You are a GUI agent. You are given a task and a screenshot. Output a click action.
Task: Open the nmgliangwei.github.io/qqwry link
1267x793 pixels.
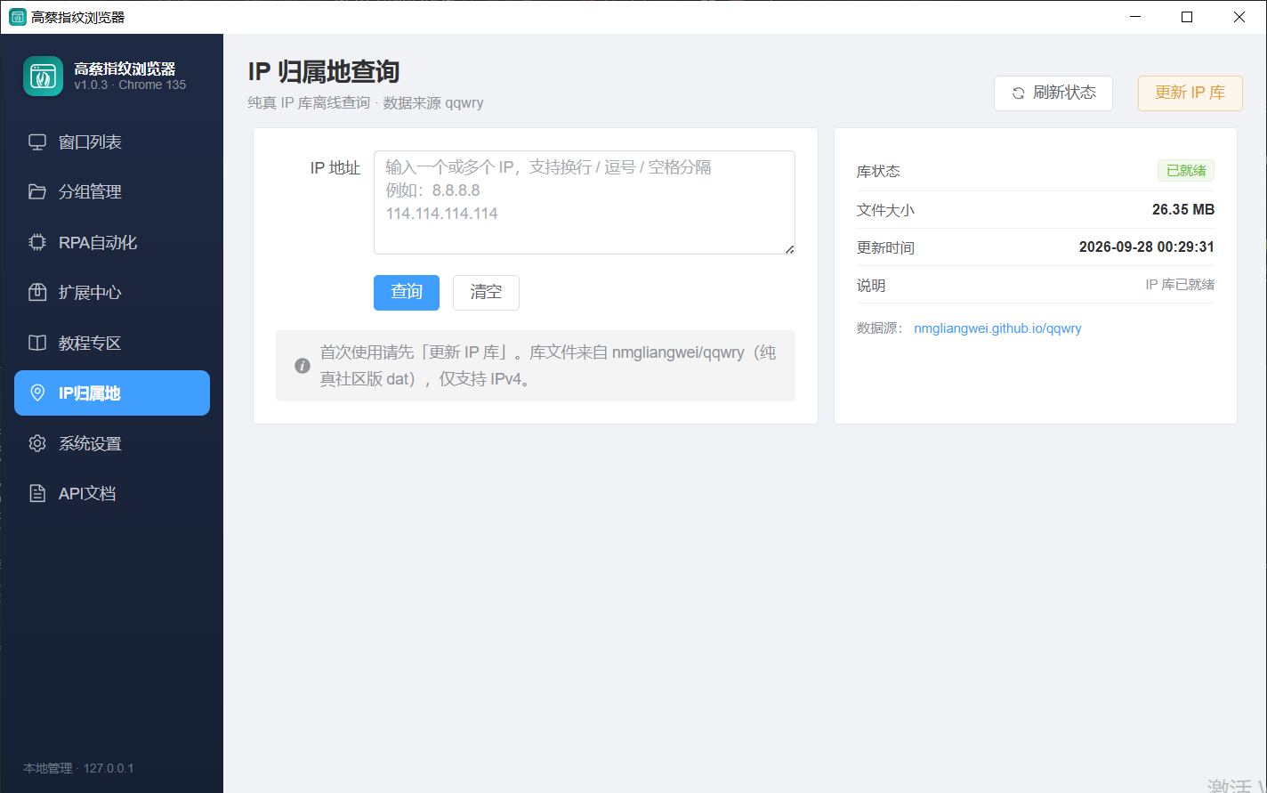tap(997, 328)
